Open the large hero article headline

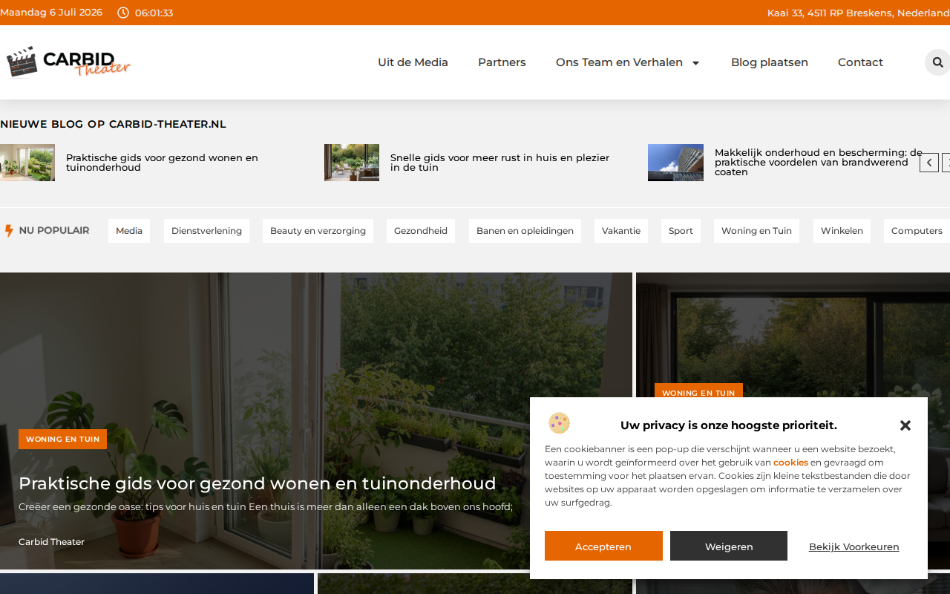257,483
